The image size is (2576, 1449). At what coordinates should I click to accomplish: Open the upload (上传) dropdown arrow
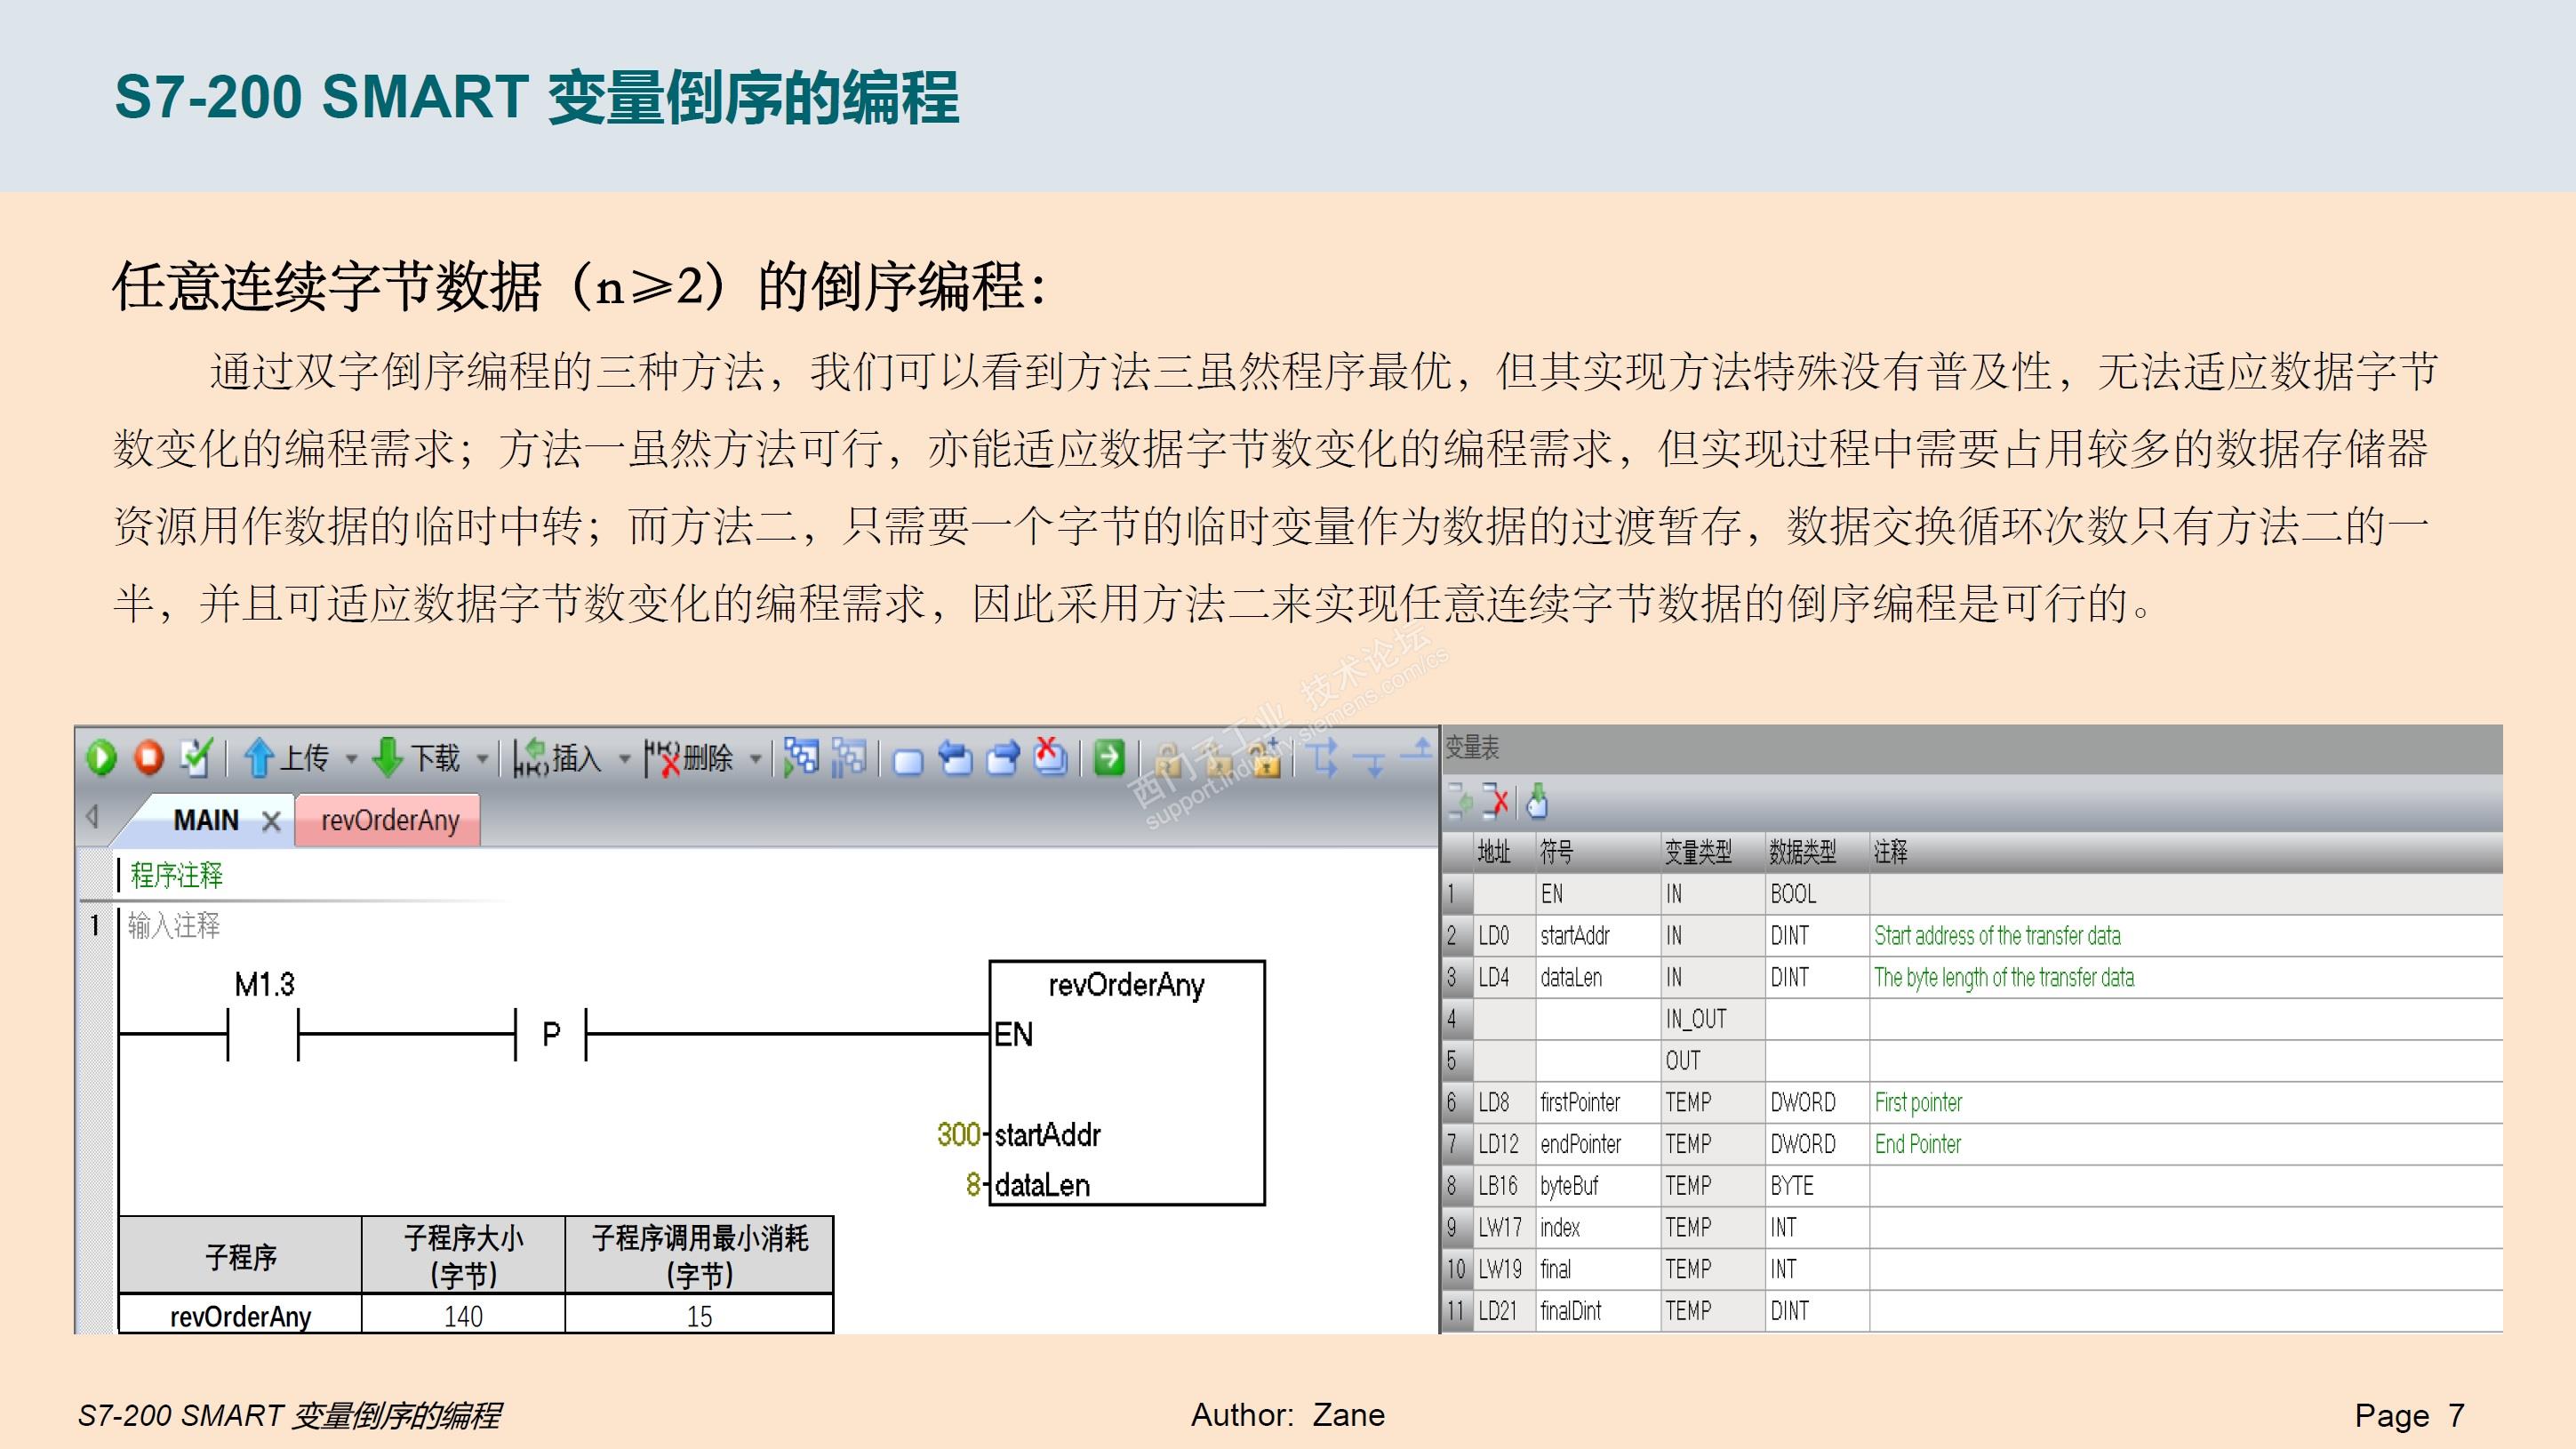click(351, 759)
